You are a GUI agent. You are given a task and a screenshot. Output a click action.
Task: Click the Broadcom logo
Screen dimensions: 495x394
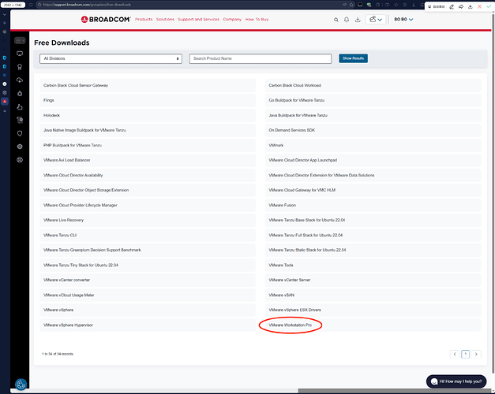pyautogui.click(x=106, y=19)
